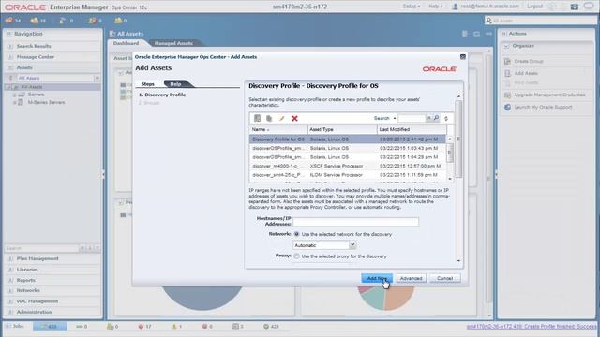Viewport: 600px width, 337px height.
Task: Click the Add Assets icon in Actions panel
Action: coord(507,73)
